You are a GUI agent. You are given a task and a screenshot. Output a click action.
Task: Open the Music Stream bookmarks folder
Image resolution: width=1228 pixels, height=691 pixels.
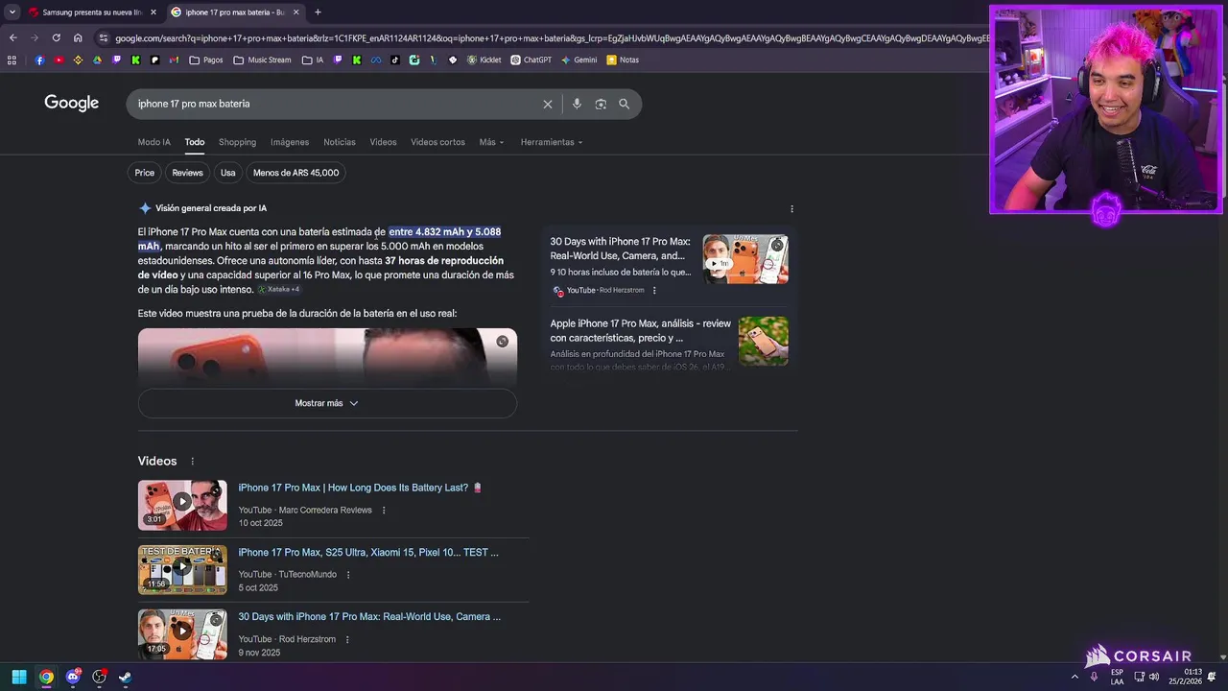262,60
